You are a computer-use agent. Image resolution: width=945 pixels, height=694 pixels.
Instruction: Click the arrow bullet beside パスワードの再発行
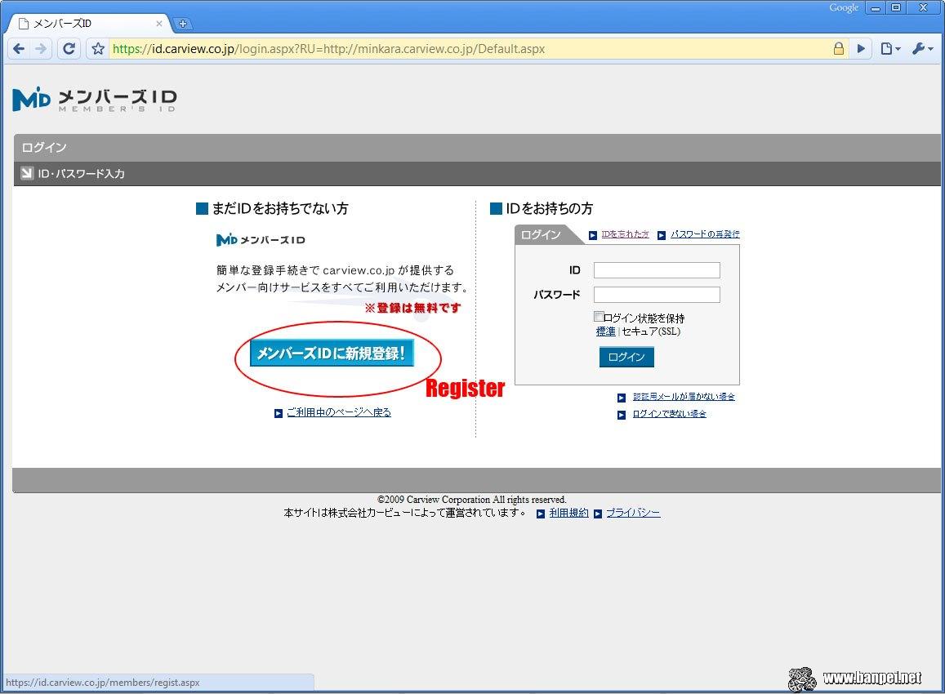click(x=662, y=235)
